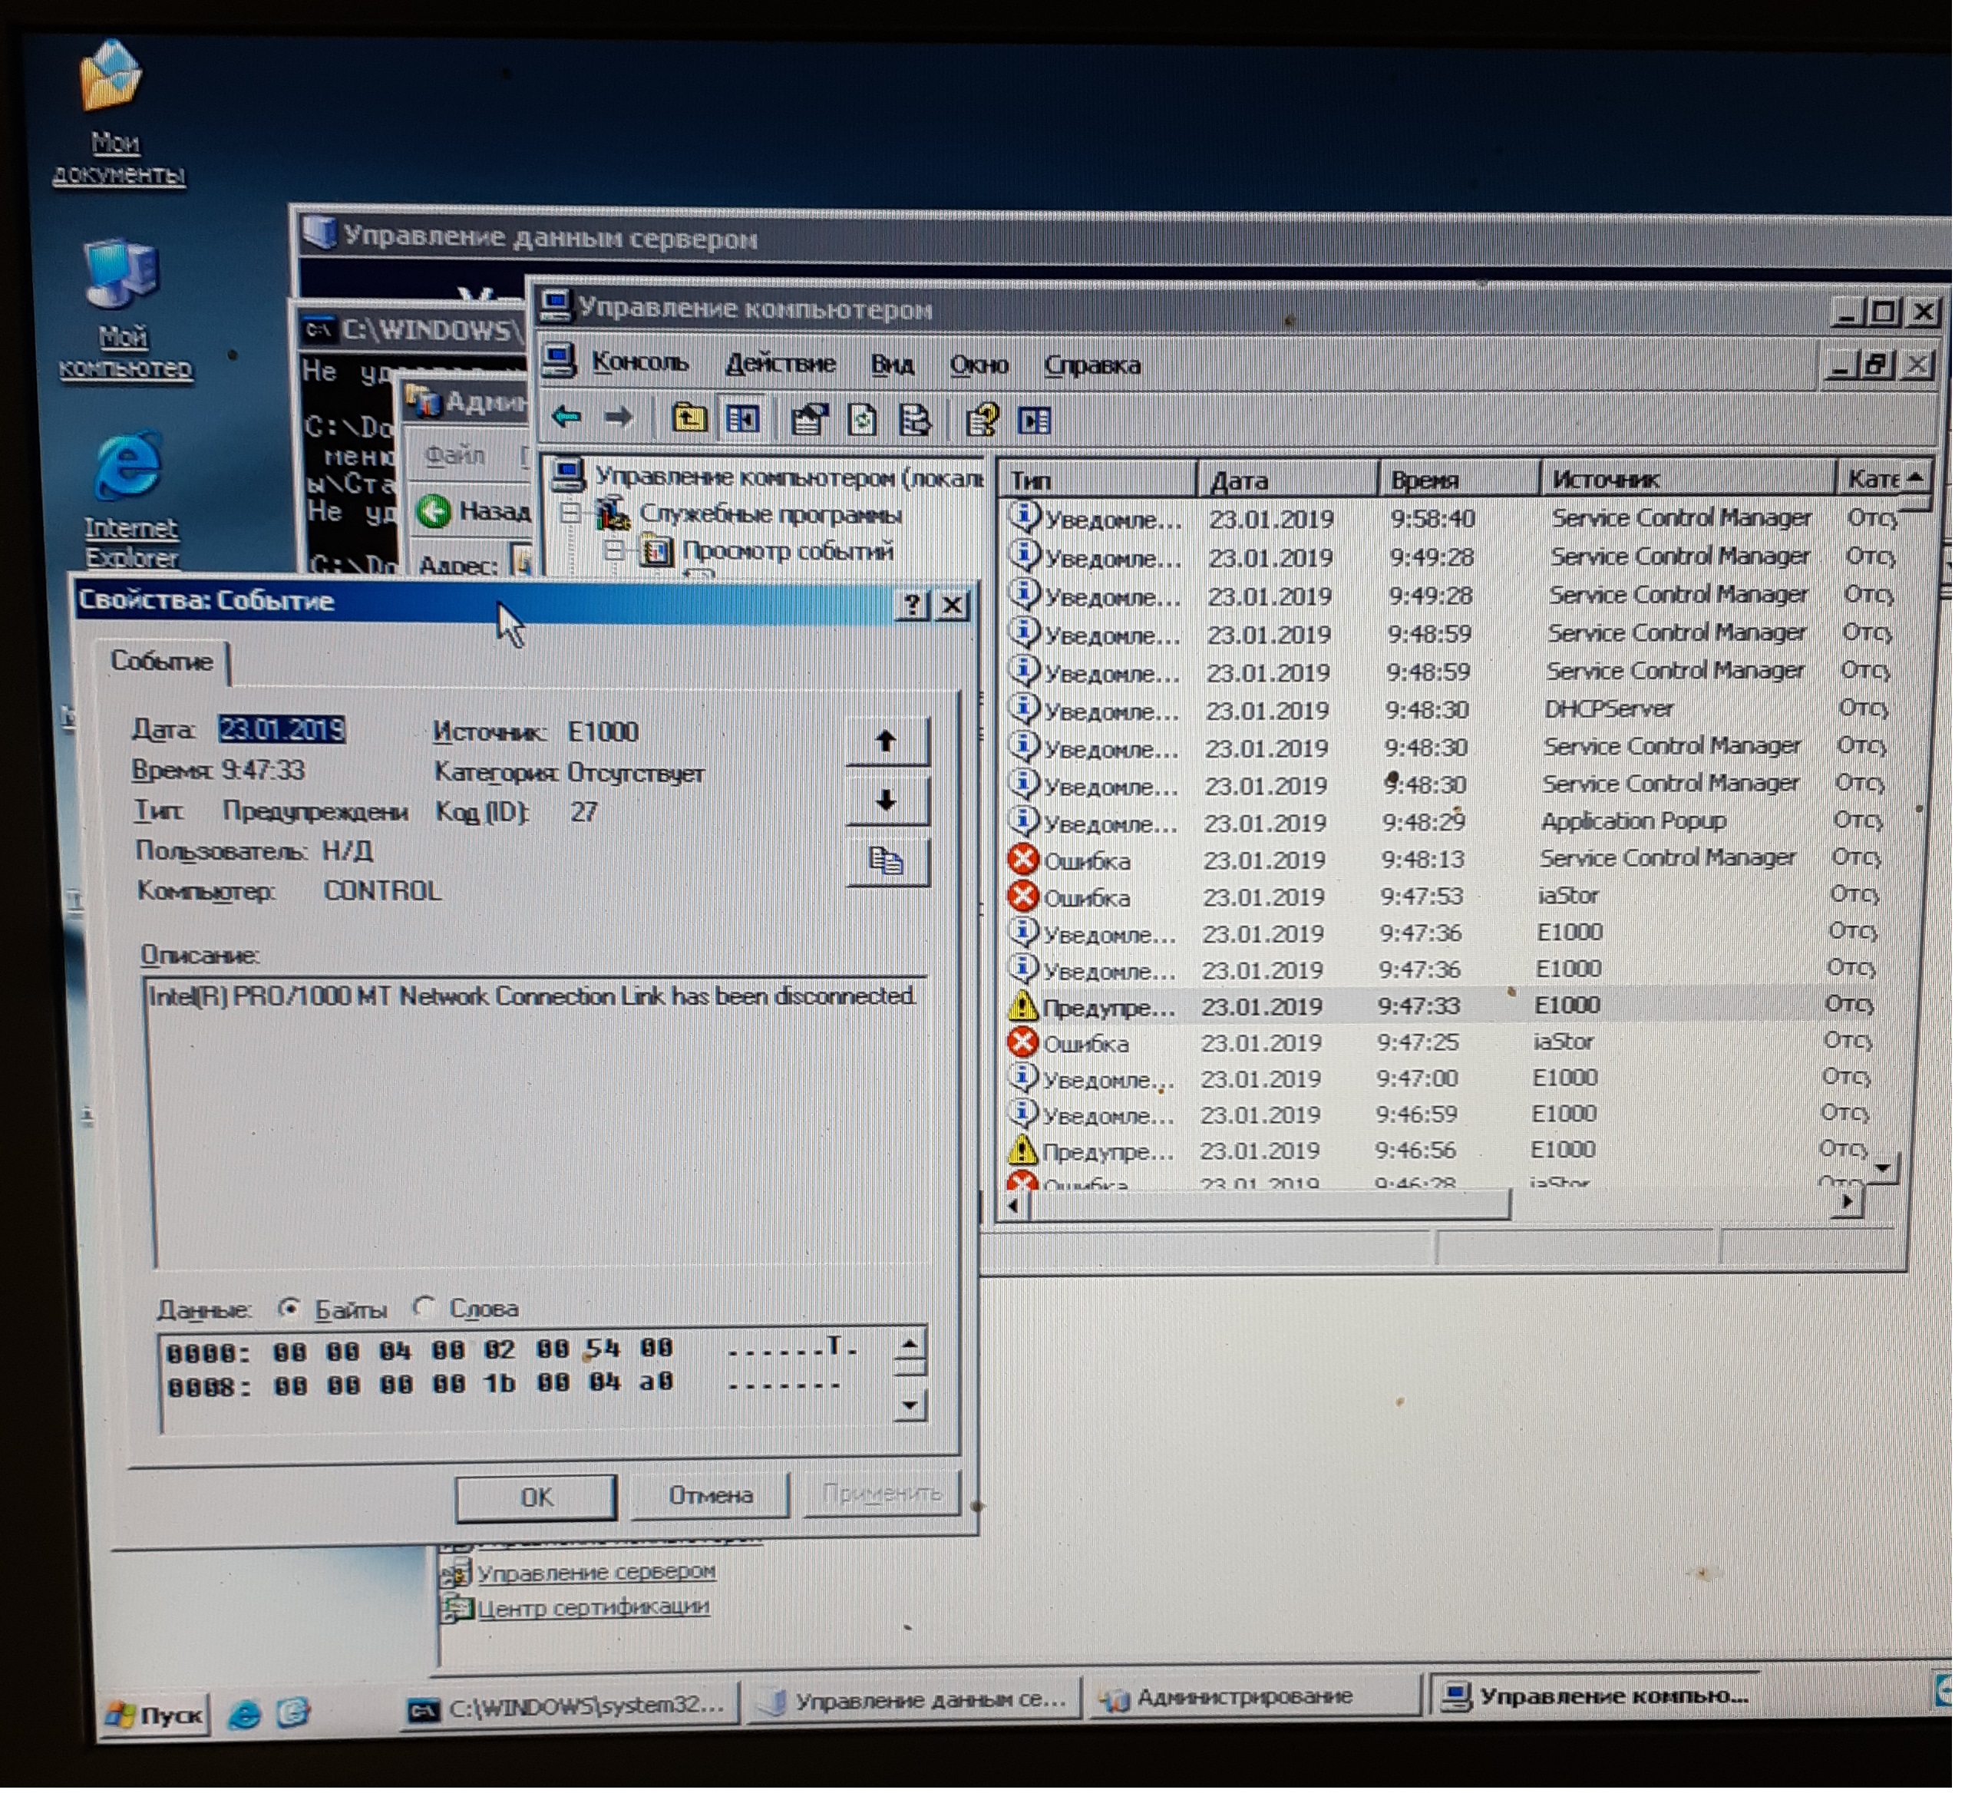The height and width of the screenshot is (1793, 1965).
Task: Select the Слова (Words) radio button
Action: point(423,1306)
